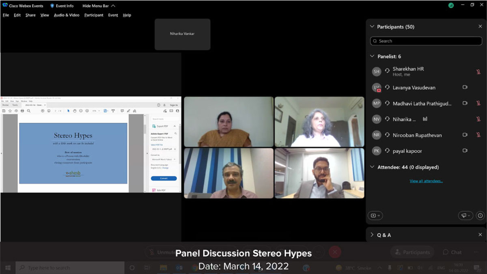Screen dimensions: 487x274
Task: Switch to Tools tab in Acrobat
Action: pos(15,105)
